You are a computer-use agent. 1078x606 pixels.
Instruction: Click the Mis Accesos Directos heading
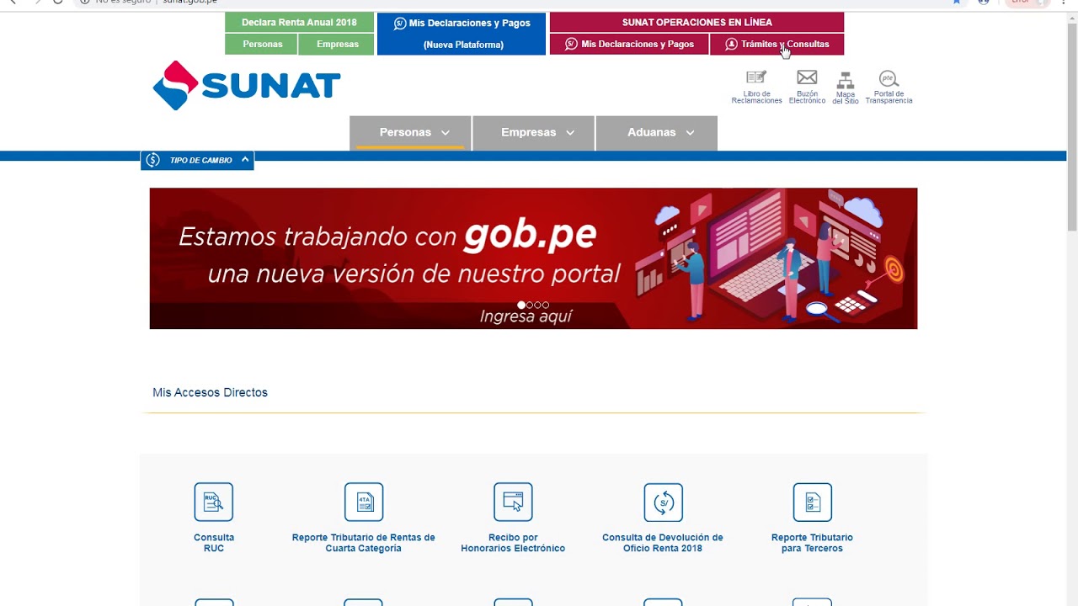[210, 392]
